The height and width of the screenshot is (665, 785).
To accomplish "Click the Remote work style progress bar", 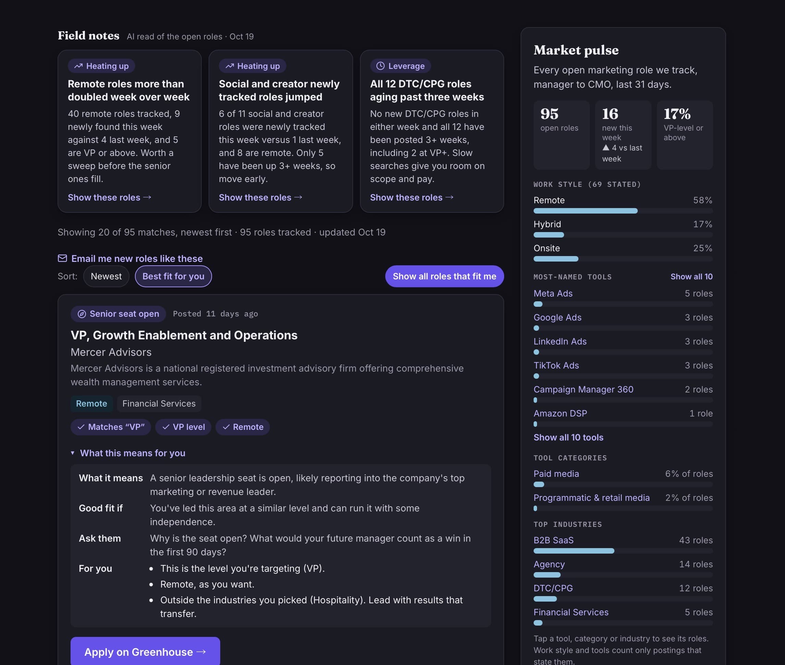I will (623, 211).
